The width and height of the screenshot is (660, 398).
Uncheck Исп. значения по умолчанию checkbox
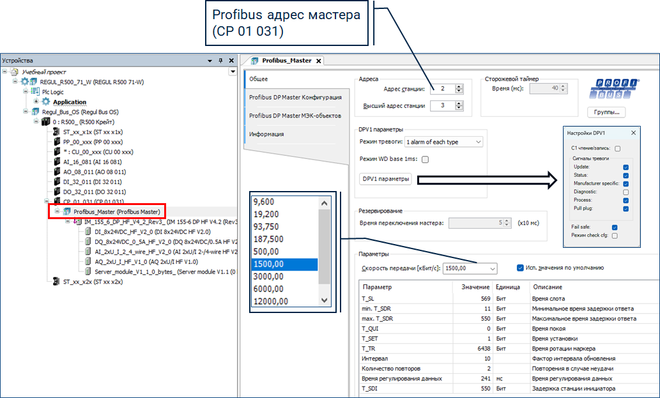coord(520,268)
